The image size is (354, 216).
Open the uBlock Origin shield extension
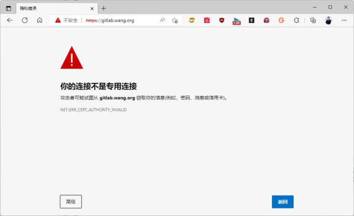[x=222, y=20]
